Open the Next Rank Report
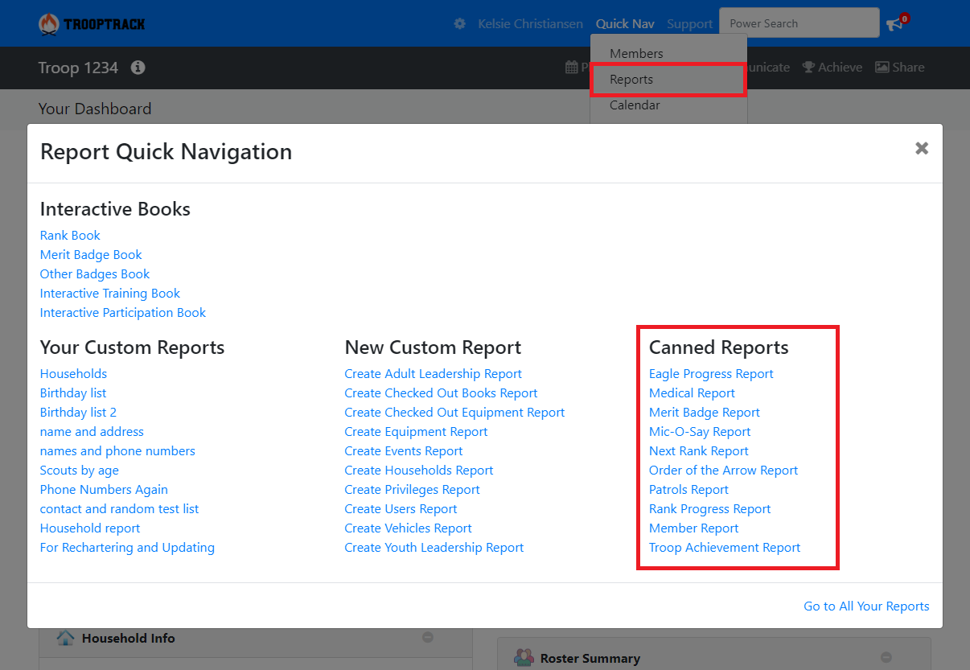970x670 pixels. [x=699, y=451]
